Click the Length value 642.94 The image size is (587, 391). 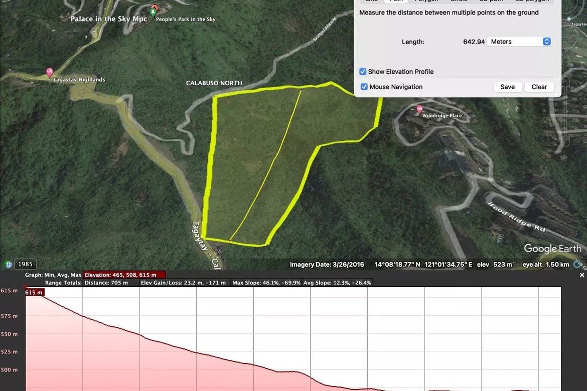click(474, 42)
